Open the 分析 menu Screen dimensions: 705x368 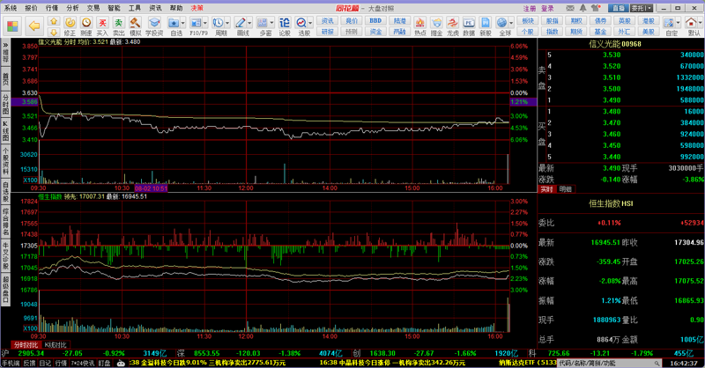pyautogui.click(x=72, y=8)
